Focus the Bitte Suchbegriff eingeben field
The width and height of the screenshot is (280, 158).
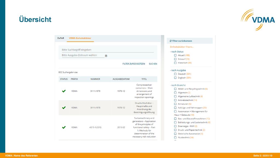coord(108,50)
